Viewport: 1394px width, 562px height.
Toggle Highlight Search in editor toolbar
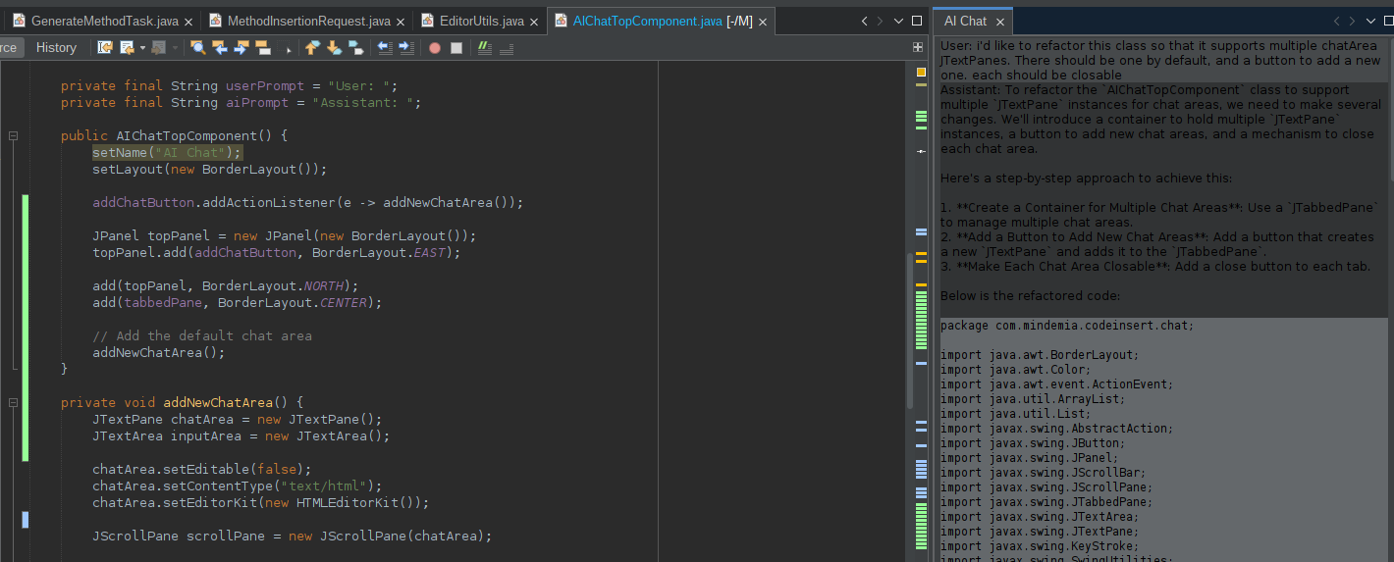pyautogui.click(x=263, y=47)
